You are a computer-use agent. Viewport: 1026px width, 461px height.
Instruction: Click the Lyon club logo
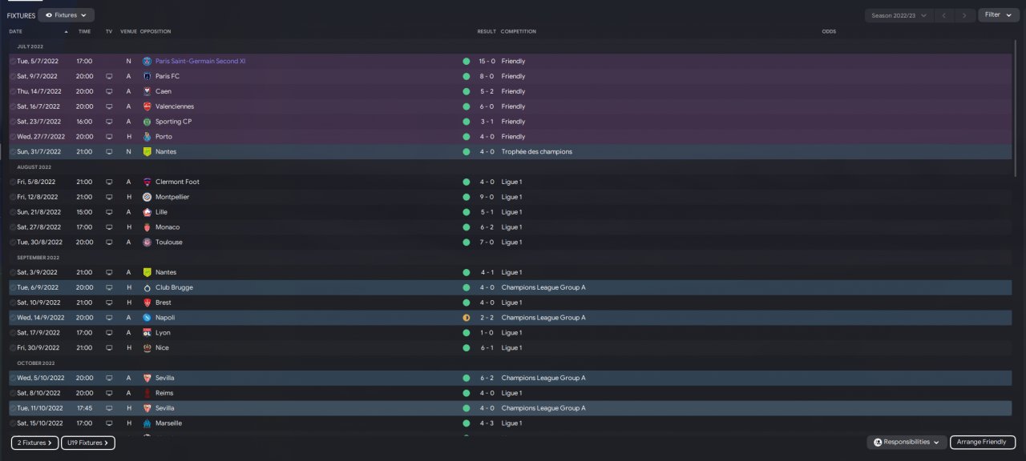click(147, 333)
